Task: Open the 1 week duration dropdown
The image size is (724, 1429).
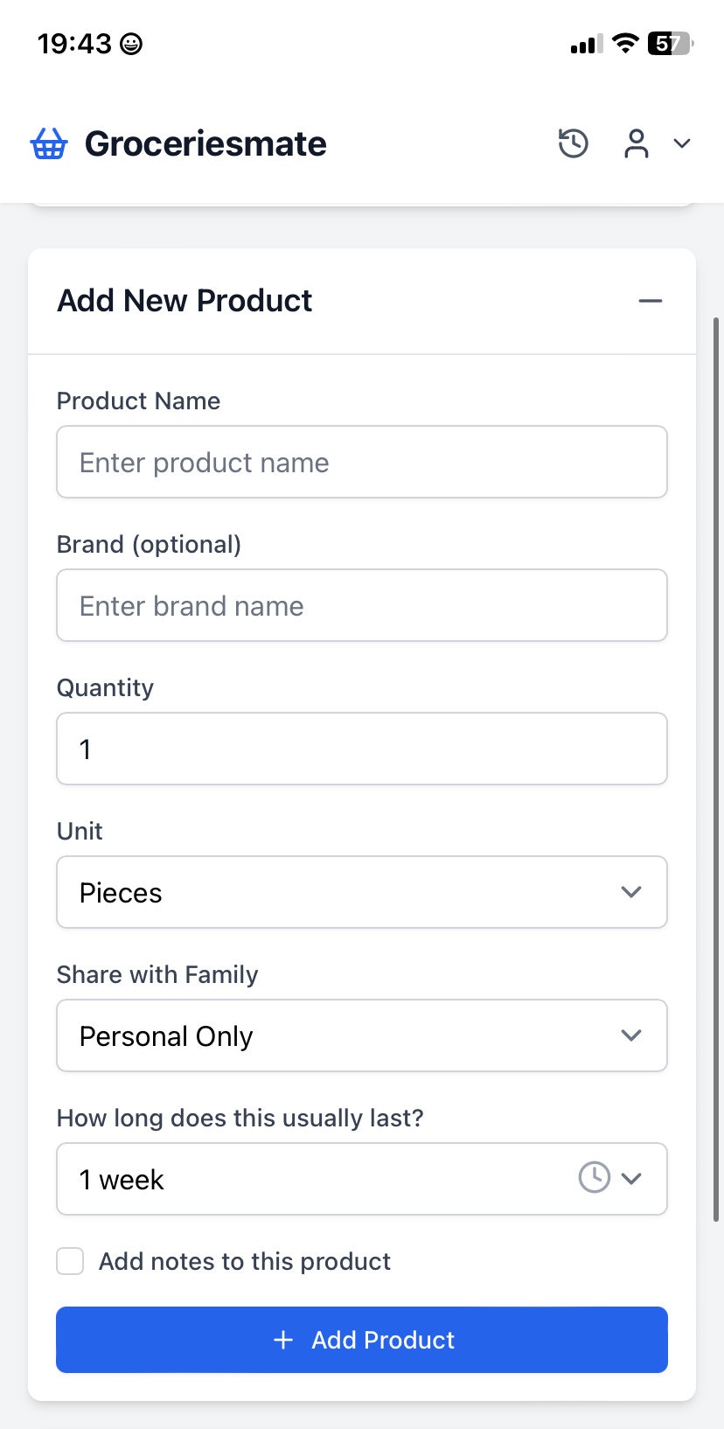Action: click(x=362, y=1179)
